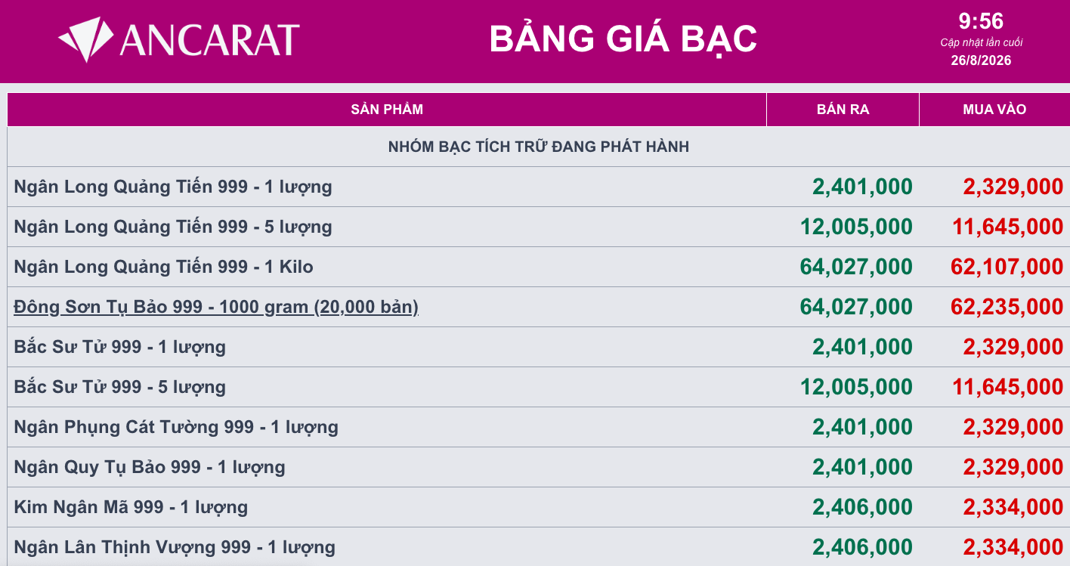Select Ngân Quy Tụ Bảo 999 row
The height and width of the screenshot is (566, 1070).
(539, 467)
